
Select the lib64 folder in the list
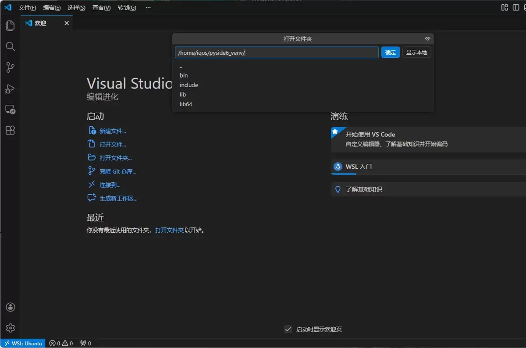pyautogui.click(x=186, y=104)
